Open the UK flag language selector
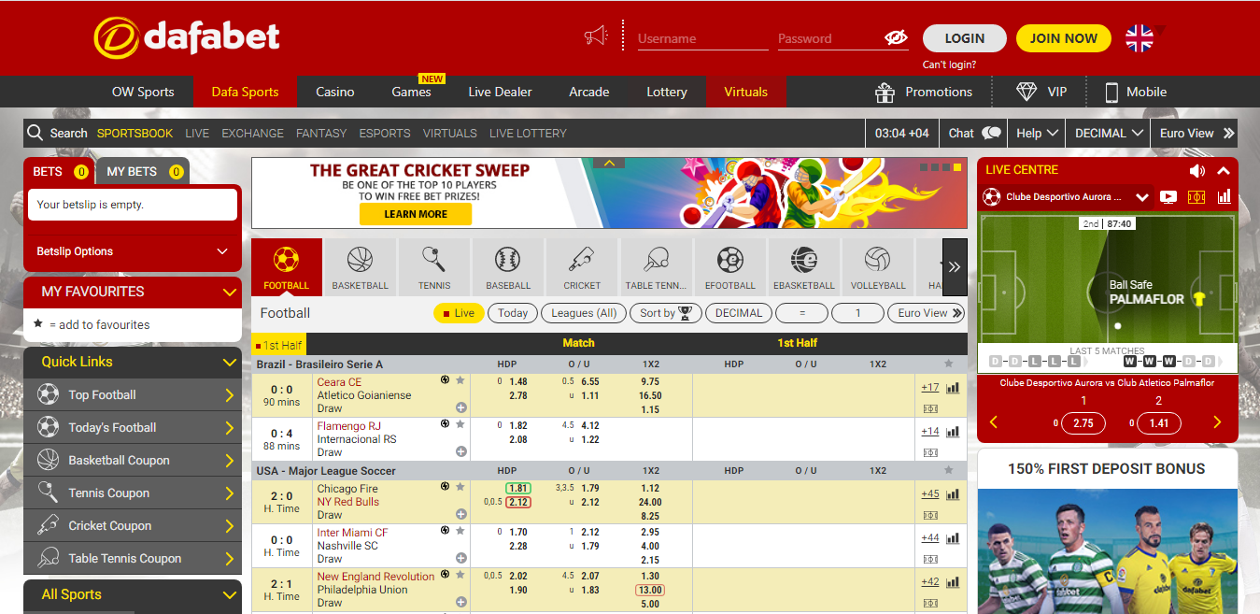The image size is (1260, 614). coord(1140,38)
